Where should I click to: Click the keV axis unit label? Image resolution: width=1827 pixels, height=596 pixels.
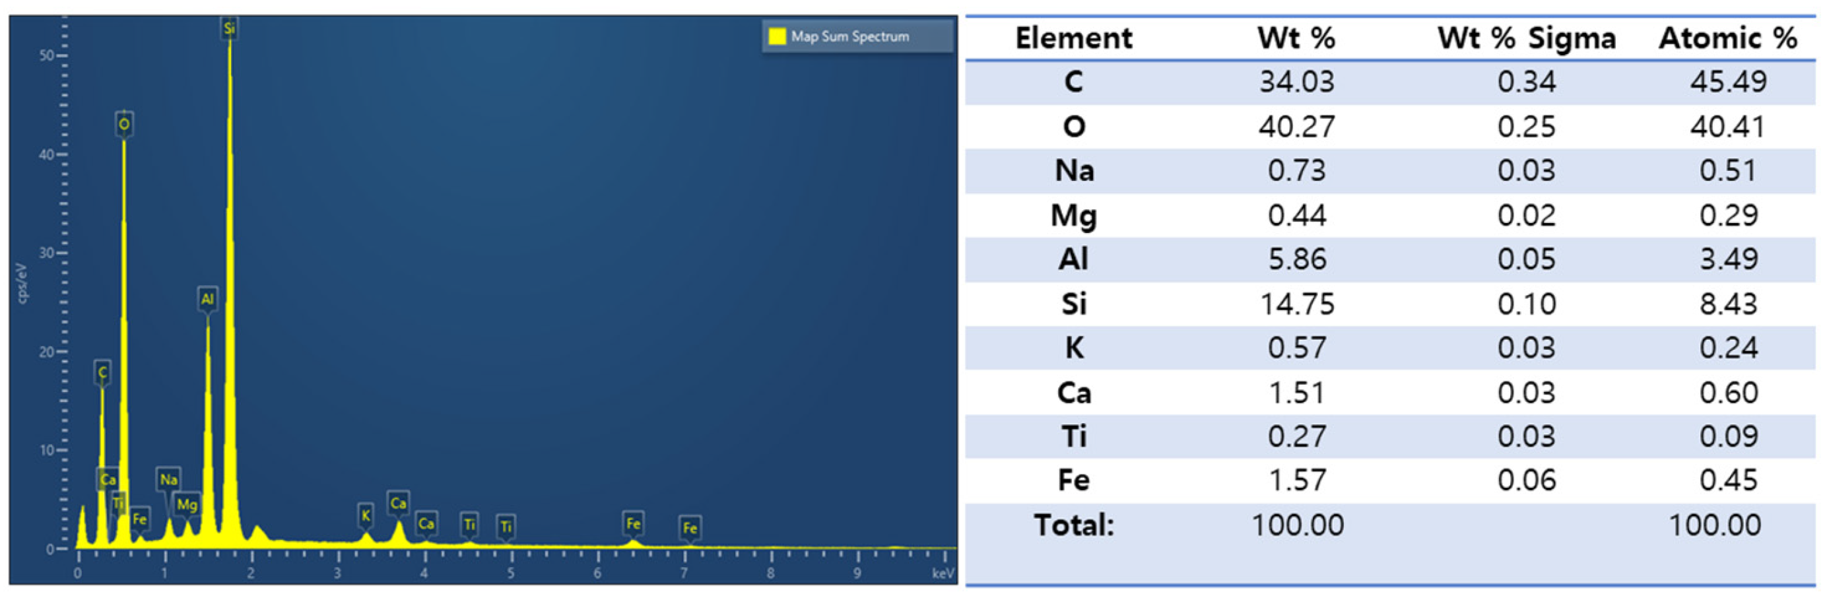pos(943,574)
